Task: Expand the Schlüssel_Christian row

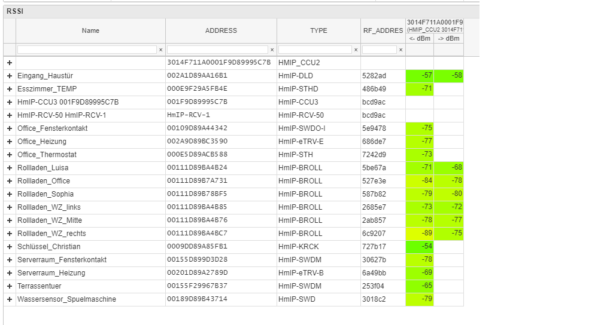Action: click(x=10, y=247)
